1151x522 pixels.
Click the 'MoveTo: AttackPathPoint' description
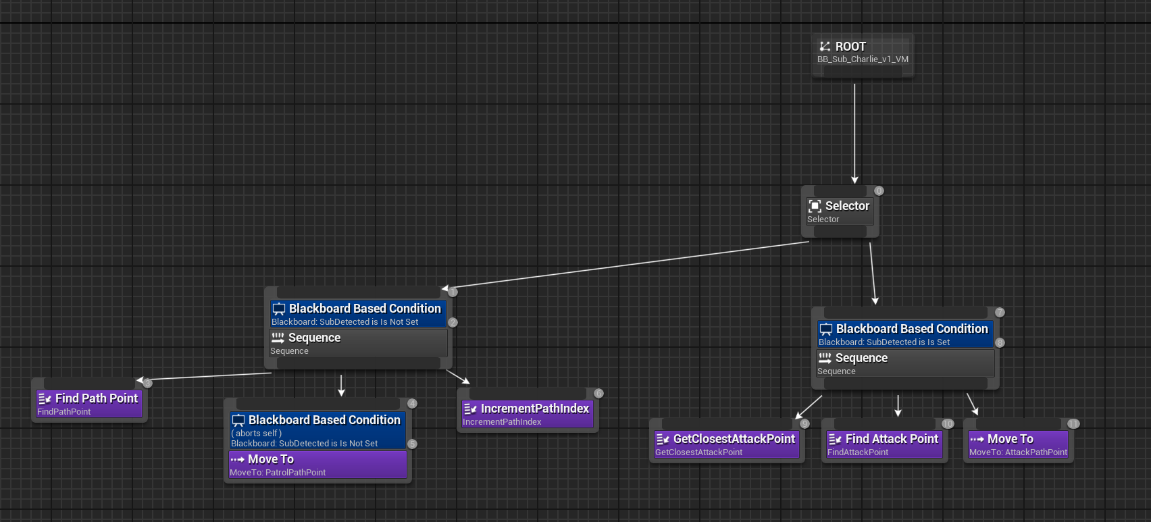(x=1018, y=452)
